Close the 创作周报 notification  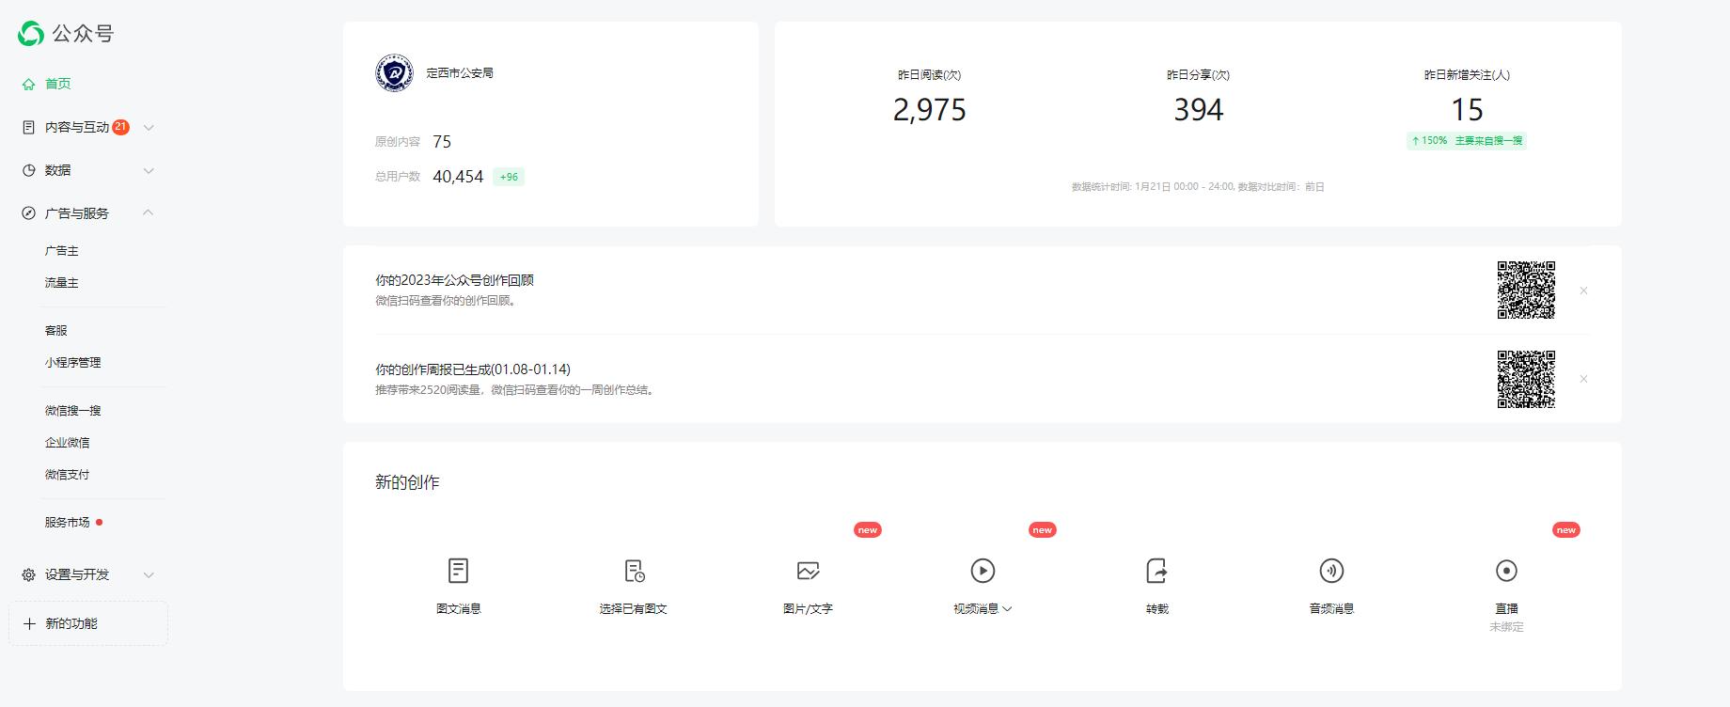point(1583,379)
